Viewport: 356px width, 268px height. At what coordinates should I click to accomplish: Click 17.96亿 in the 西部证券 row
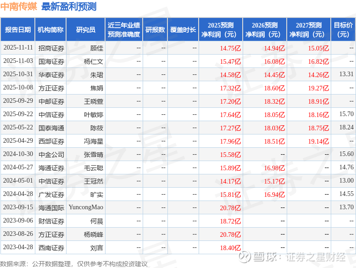[x=230, y=141]
